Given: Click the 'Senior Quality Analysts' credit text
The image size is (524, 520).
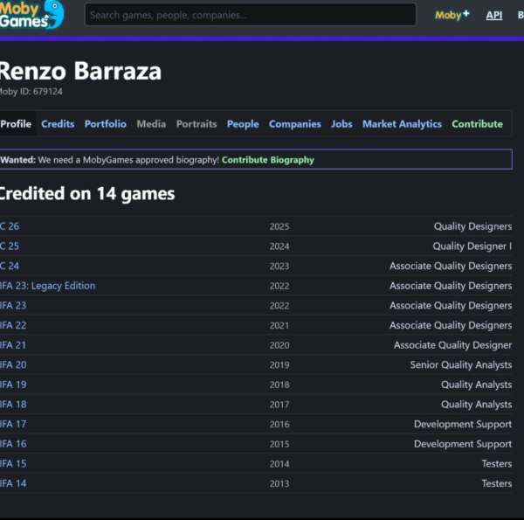Looking at the screenshot, I should click(x=461, y=364).
